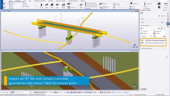Clear the change detection file field

tap(159, 29)
